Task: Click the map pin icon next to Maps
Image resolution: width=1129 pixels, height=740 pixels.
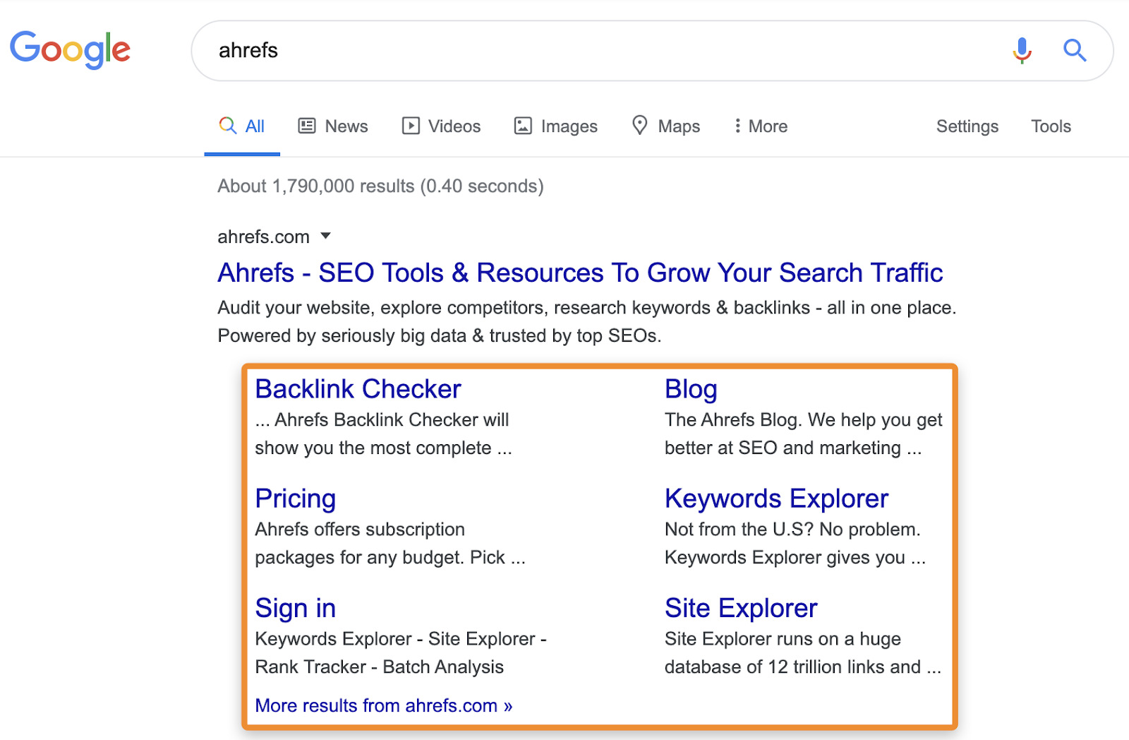Action: pos(640,126)
